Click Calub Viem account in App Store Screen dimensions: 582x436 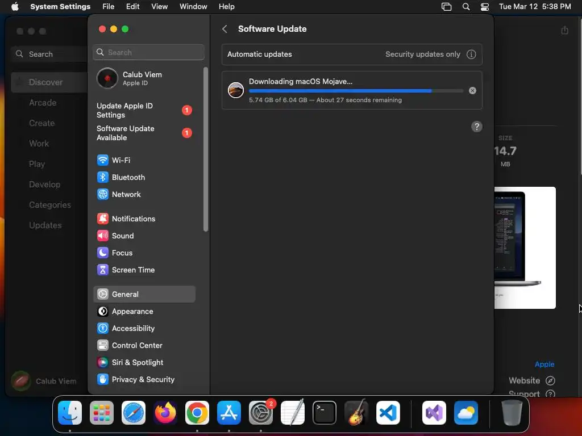pyautogui.click(x=44, y=381)
